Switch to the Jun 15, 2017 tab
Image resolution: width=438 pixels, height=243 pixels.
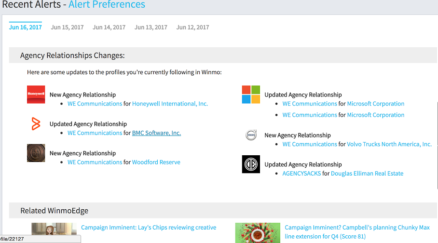(x=67, y=27)
